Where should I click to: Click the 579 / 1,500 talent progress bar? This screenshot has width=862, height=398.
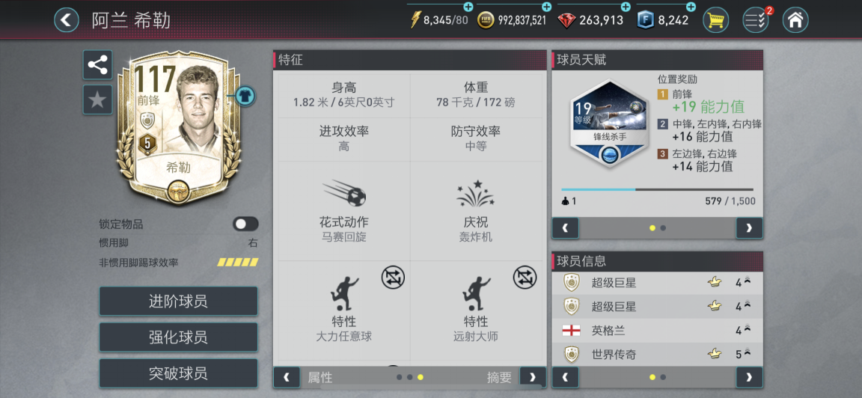tap(657, 190)
